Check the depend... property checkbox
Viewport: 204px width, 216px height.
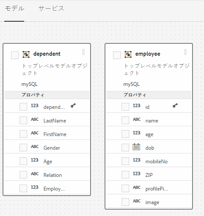click(x=23, y=107)
